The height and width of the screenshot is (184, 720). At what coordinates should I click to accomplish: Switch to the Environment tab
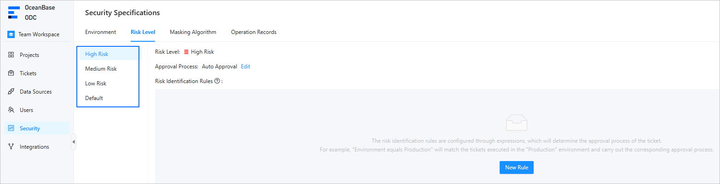[x=100, y=32]
